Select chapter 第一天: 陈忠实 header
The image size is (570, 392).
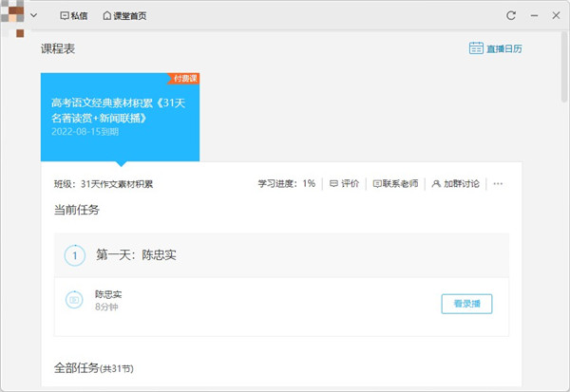pos(281,255)
